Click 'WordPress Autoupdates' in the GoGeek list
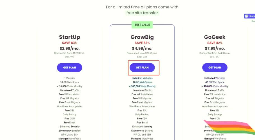Viewport: 255px width, 140px height. [215, 106]
